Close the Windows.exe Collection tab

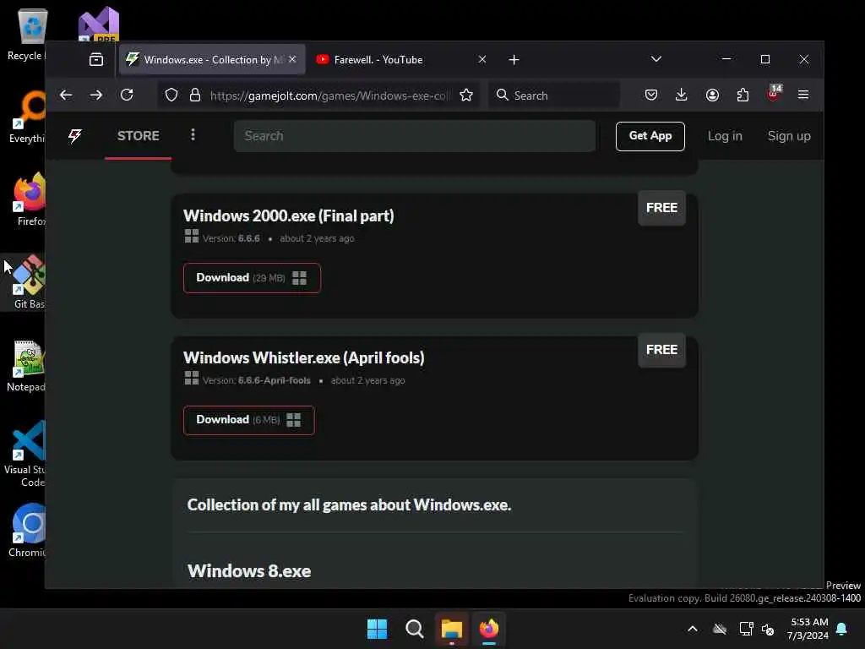292,59
